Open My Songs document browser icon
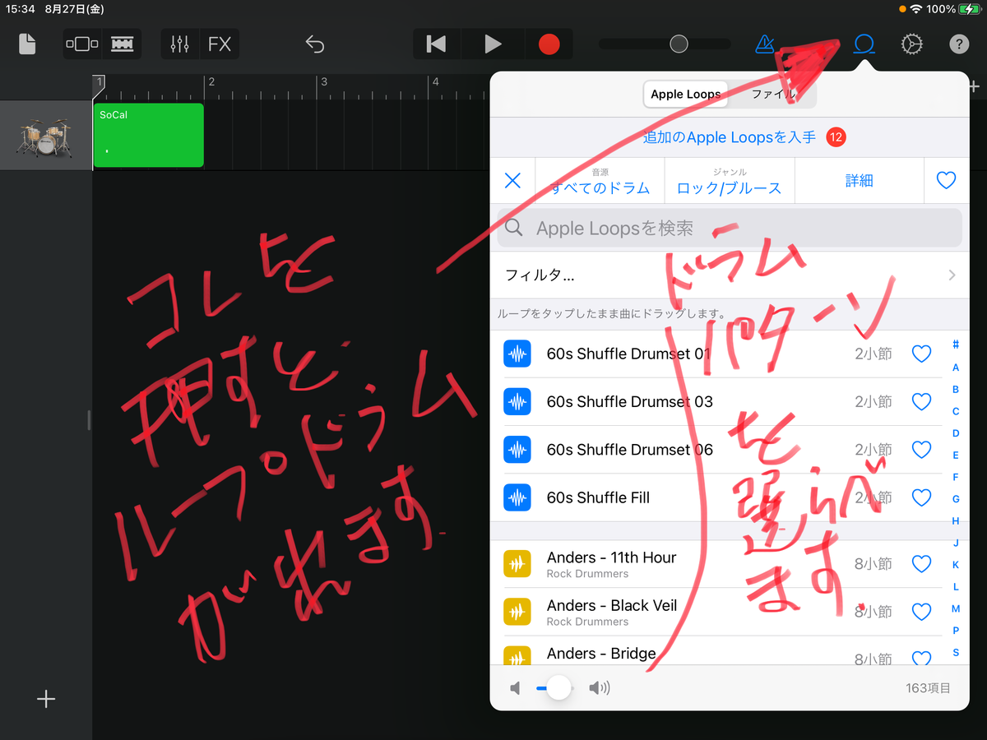 [x=28, y=44]
